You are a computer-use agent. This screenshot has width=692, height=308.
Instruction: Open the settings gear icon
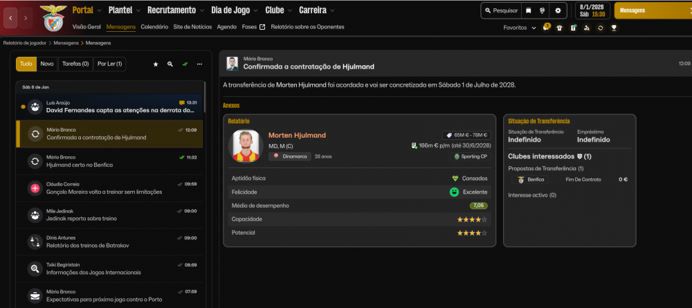[x=558, y=10]
